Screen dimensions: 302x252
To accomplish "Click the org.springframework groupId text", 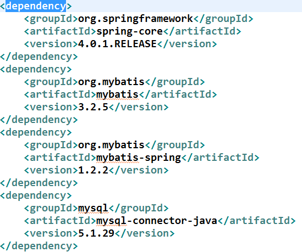I will point(135,19).
